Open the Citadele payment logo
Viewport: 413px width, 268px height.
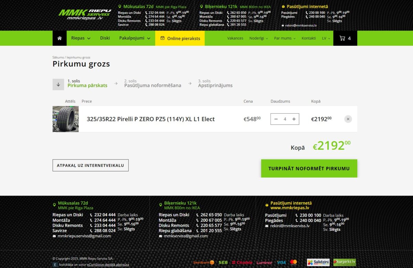243,262
